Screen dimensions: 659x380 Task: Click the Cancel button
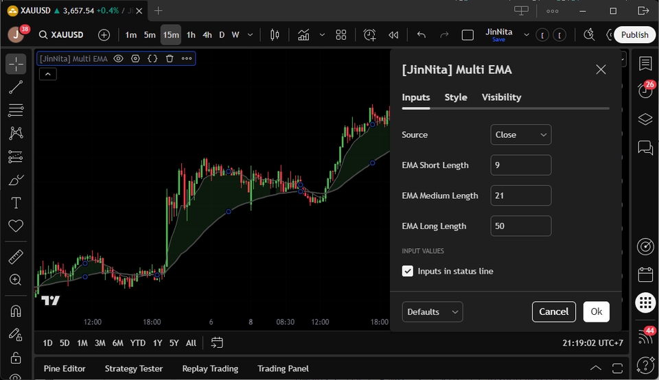[x=553, y=311]
